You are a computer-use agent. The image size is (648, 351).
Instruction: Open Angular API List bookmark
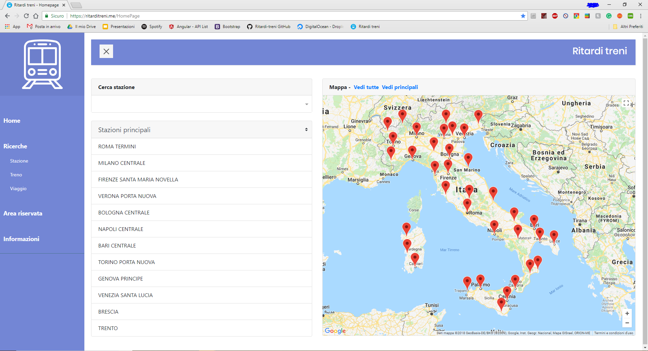(x=188, y=27)
